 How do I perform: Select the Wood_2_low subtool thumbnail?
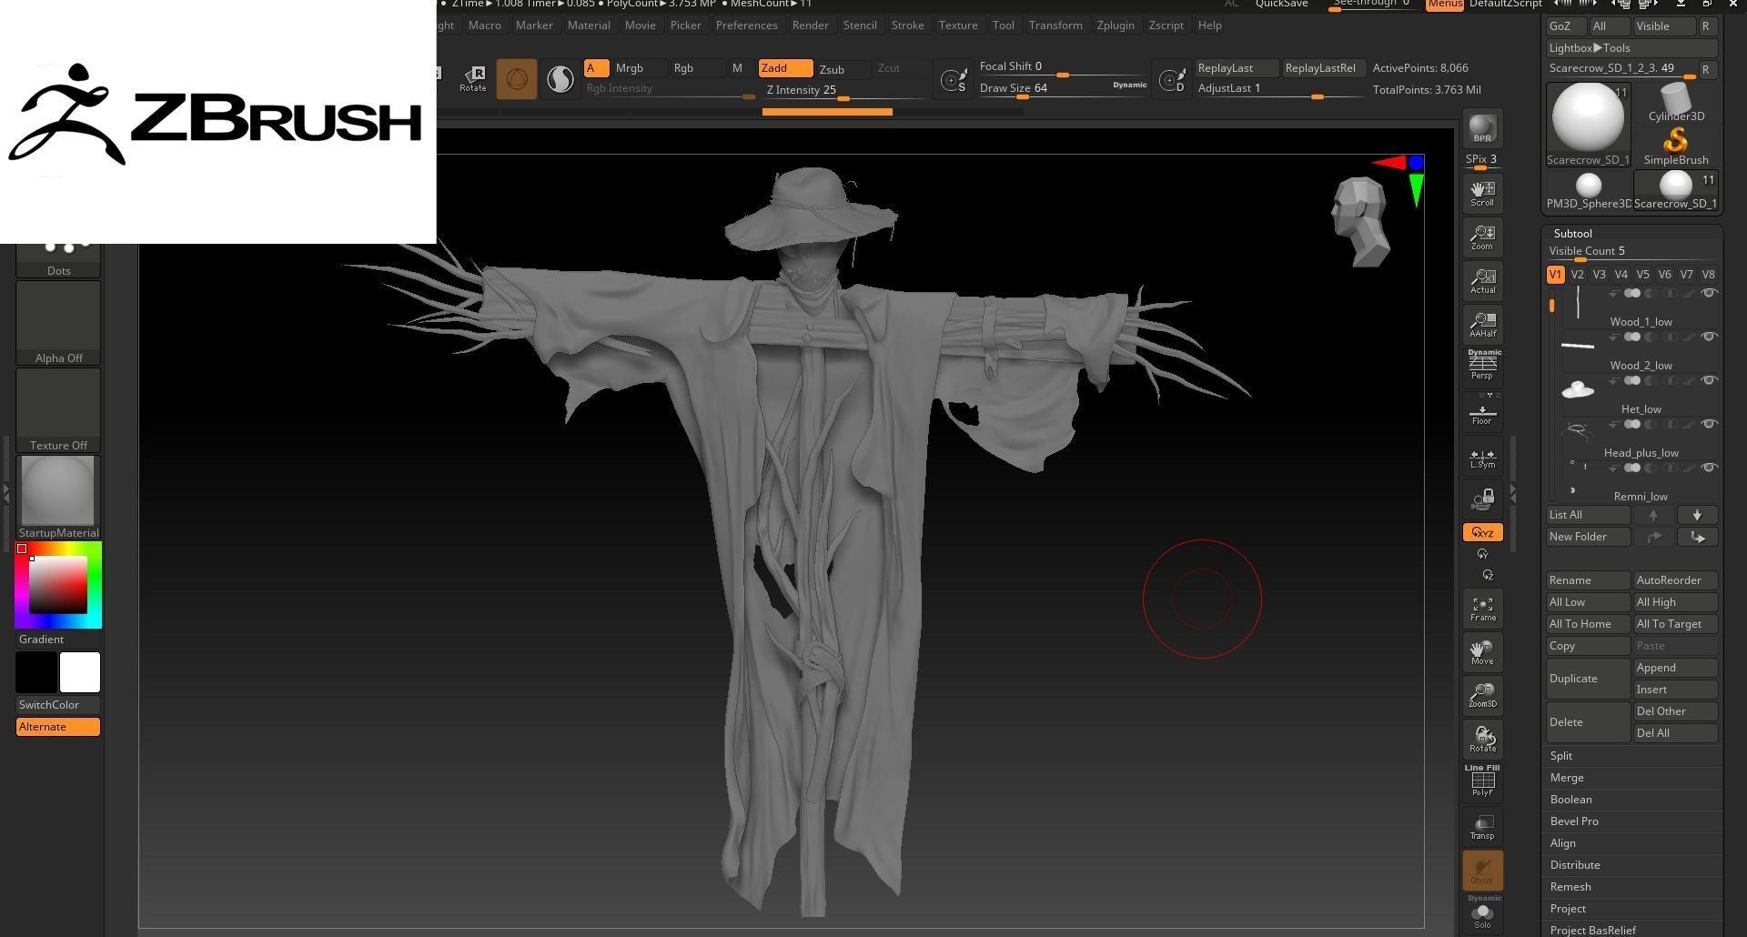1578,347
